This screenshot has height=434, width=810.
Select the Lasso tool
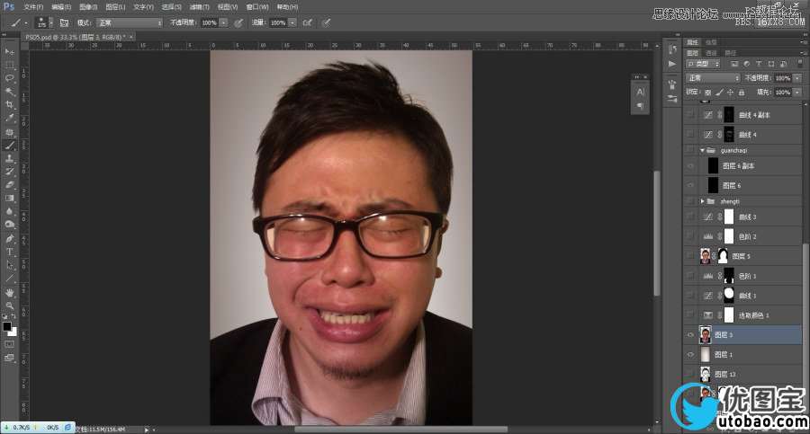click(x=9, y=78)
